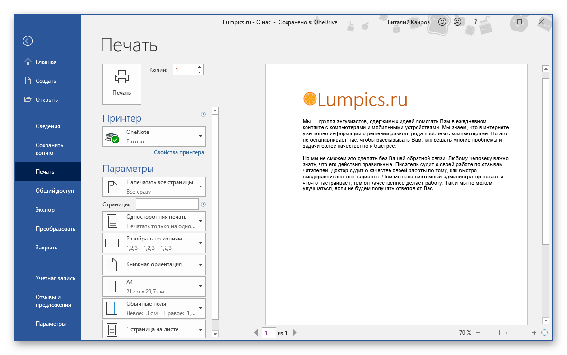Click the smiley face feedback icon

point(442,22)
